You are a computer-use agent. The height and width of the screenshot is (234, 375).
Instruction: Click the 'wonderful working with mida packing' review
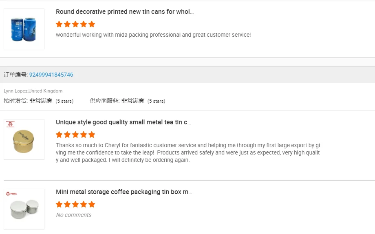tap(153, 35)
